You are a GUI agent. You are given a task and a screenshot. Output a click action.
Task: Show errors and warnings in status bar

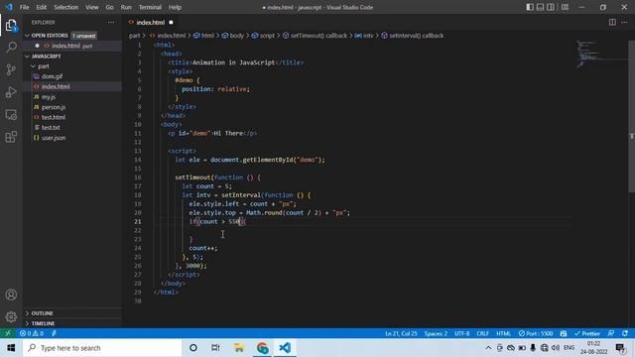pyautogui.click(x=32, y=333)
